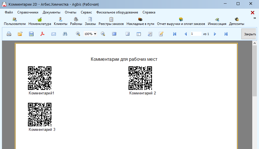Export the report to PDF

pos(42,34)
